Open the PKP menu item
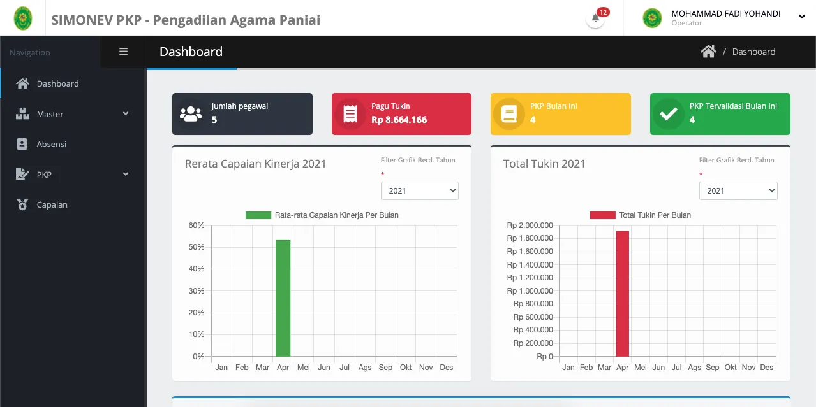Image resolution: width=816 pixels, height=407 pixels. tap(73, 175)
